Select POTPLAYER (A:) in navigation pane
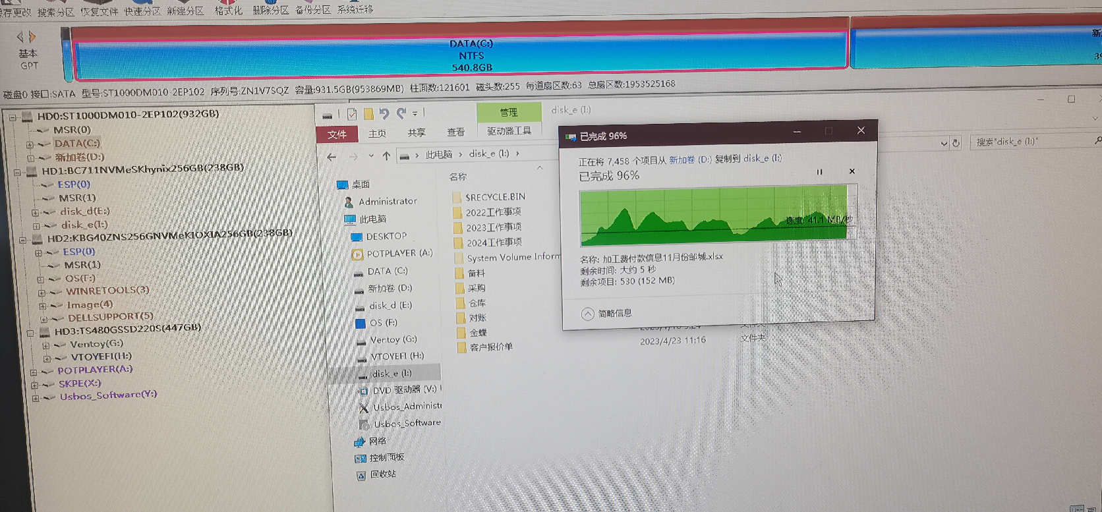 (x=399, y=253)
